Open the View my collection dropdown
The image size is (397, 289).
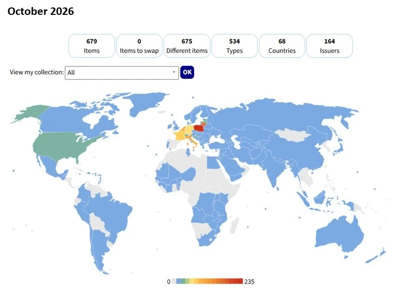pos(122,73)
